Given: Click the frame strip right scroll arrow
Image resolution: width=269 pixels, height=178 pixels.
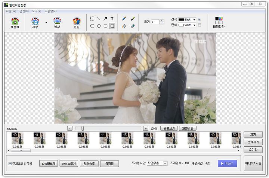Looking at the screenshot, I should 238,150.
